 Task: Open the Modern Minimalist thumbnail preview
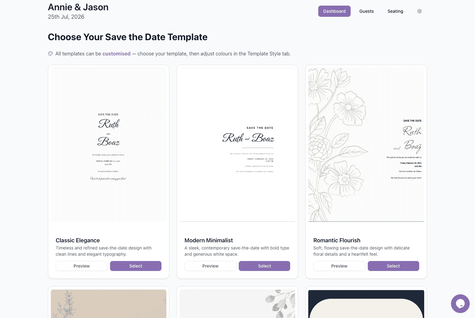coord(237,144)
